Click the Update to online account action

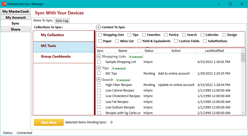tap(176, 85)
